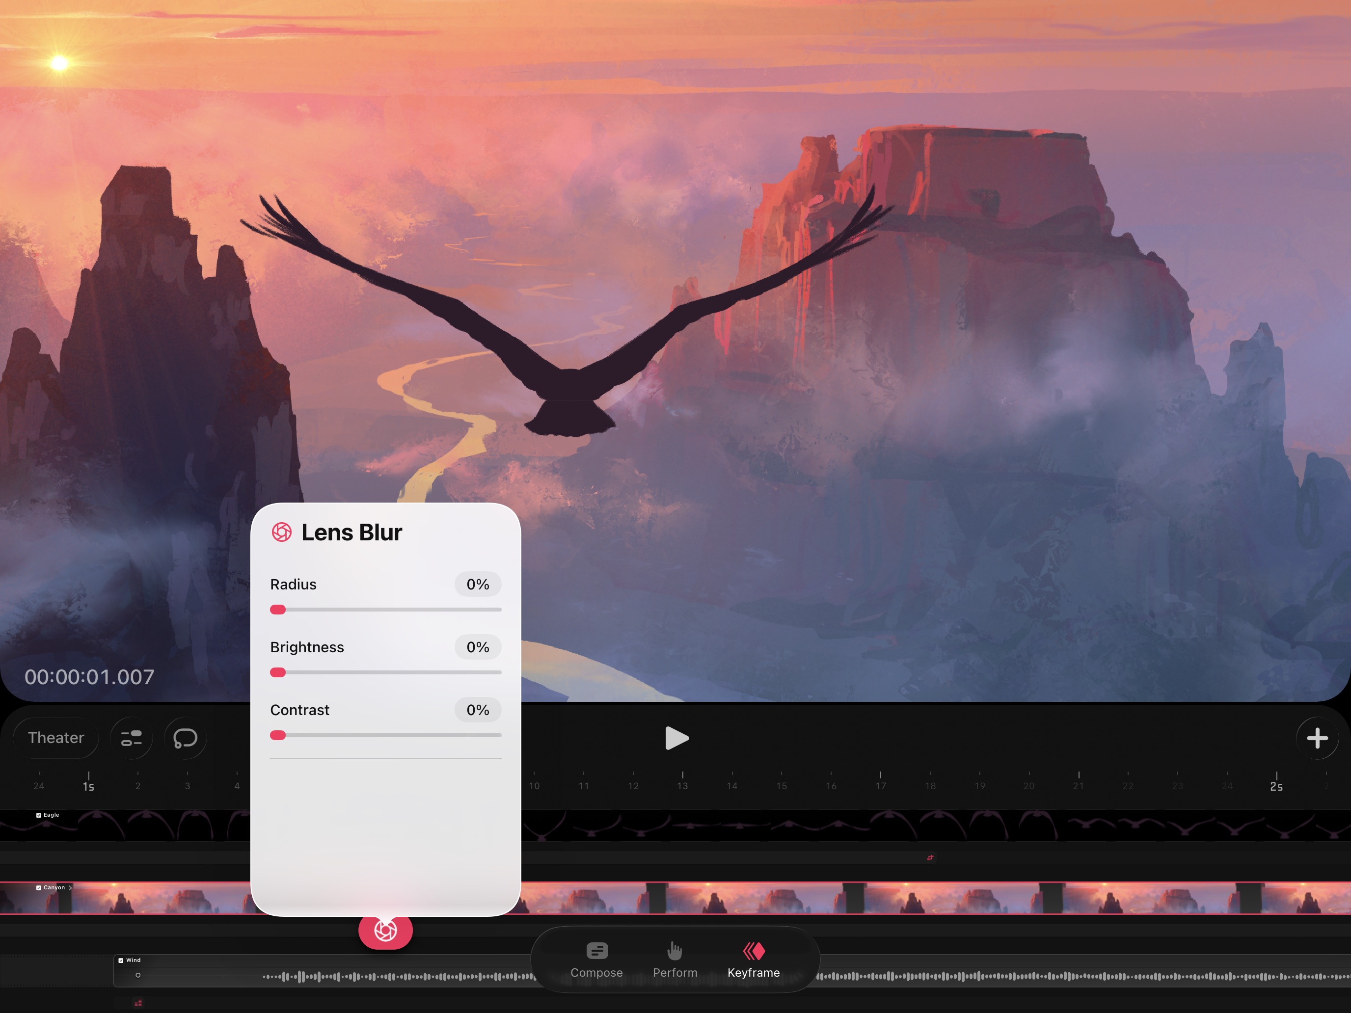The width and height of the screenshot is (1351, 1013).
Task: Open the timeline options sliders icon
Action: (x=131, y=738)
